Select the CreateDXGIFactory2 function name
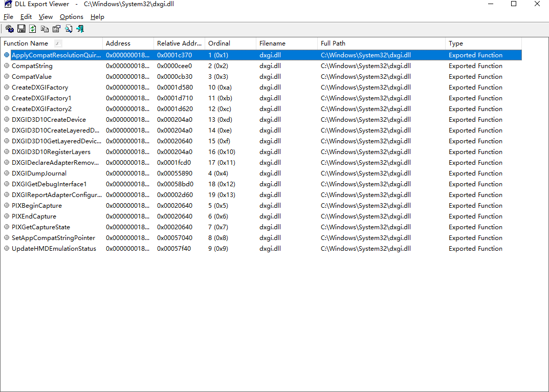 tap(41, 108)
